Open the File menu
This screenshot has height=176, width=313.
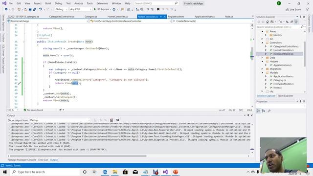pos(11,3)
